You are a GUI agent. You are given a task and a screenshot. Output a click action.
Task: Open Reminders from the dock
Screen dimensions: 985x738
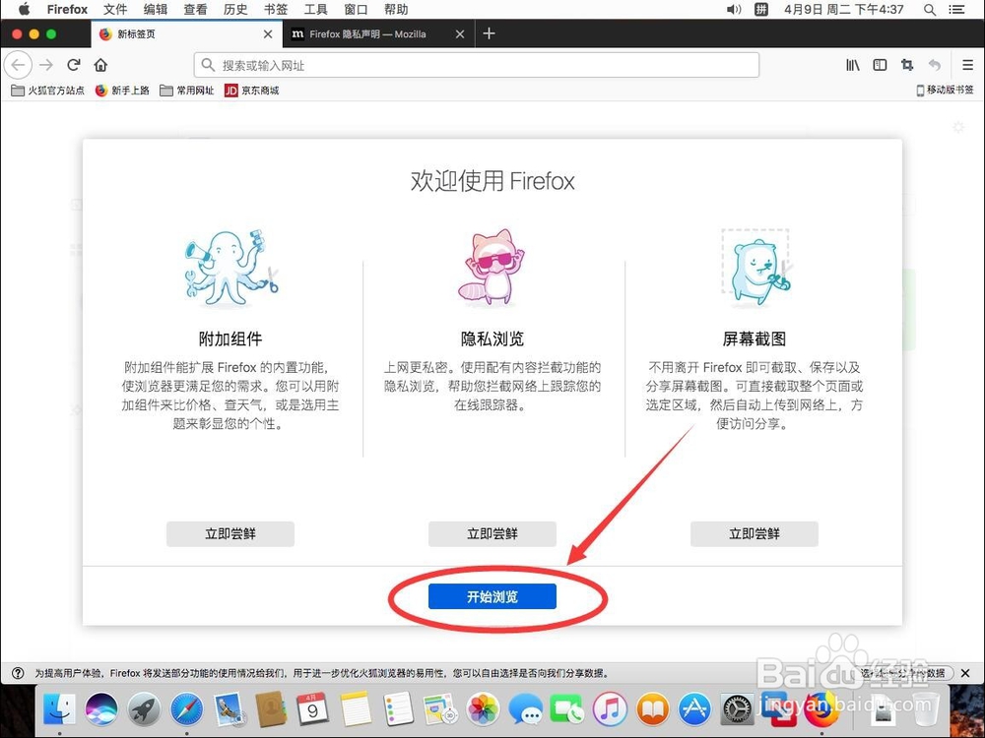click(398, 709)
